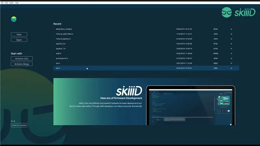The image size is (260, 146).
Task: Click the small skiiiD face logo above New
Action: (x=14, y=19)
